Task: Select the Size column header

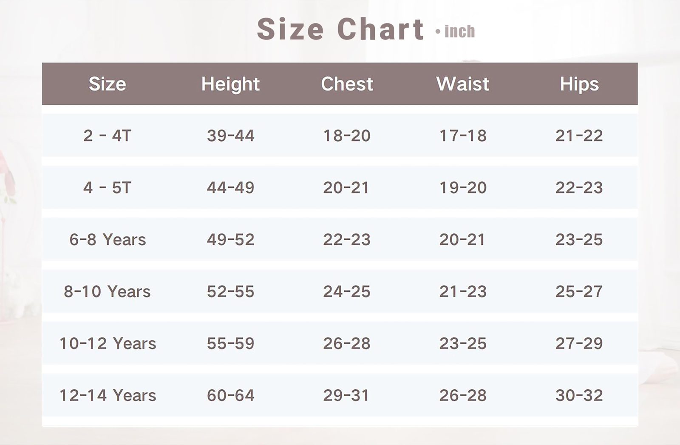Action: (x=108, y=84)
